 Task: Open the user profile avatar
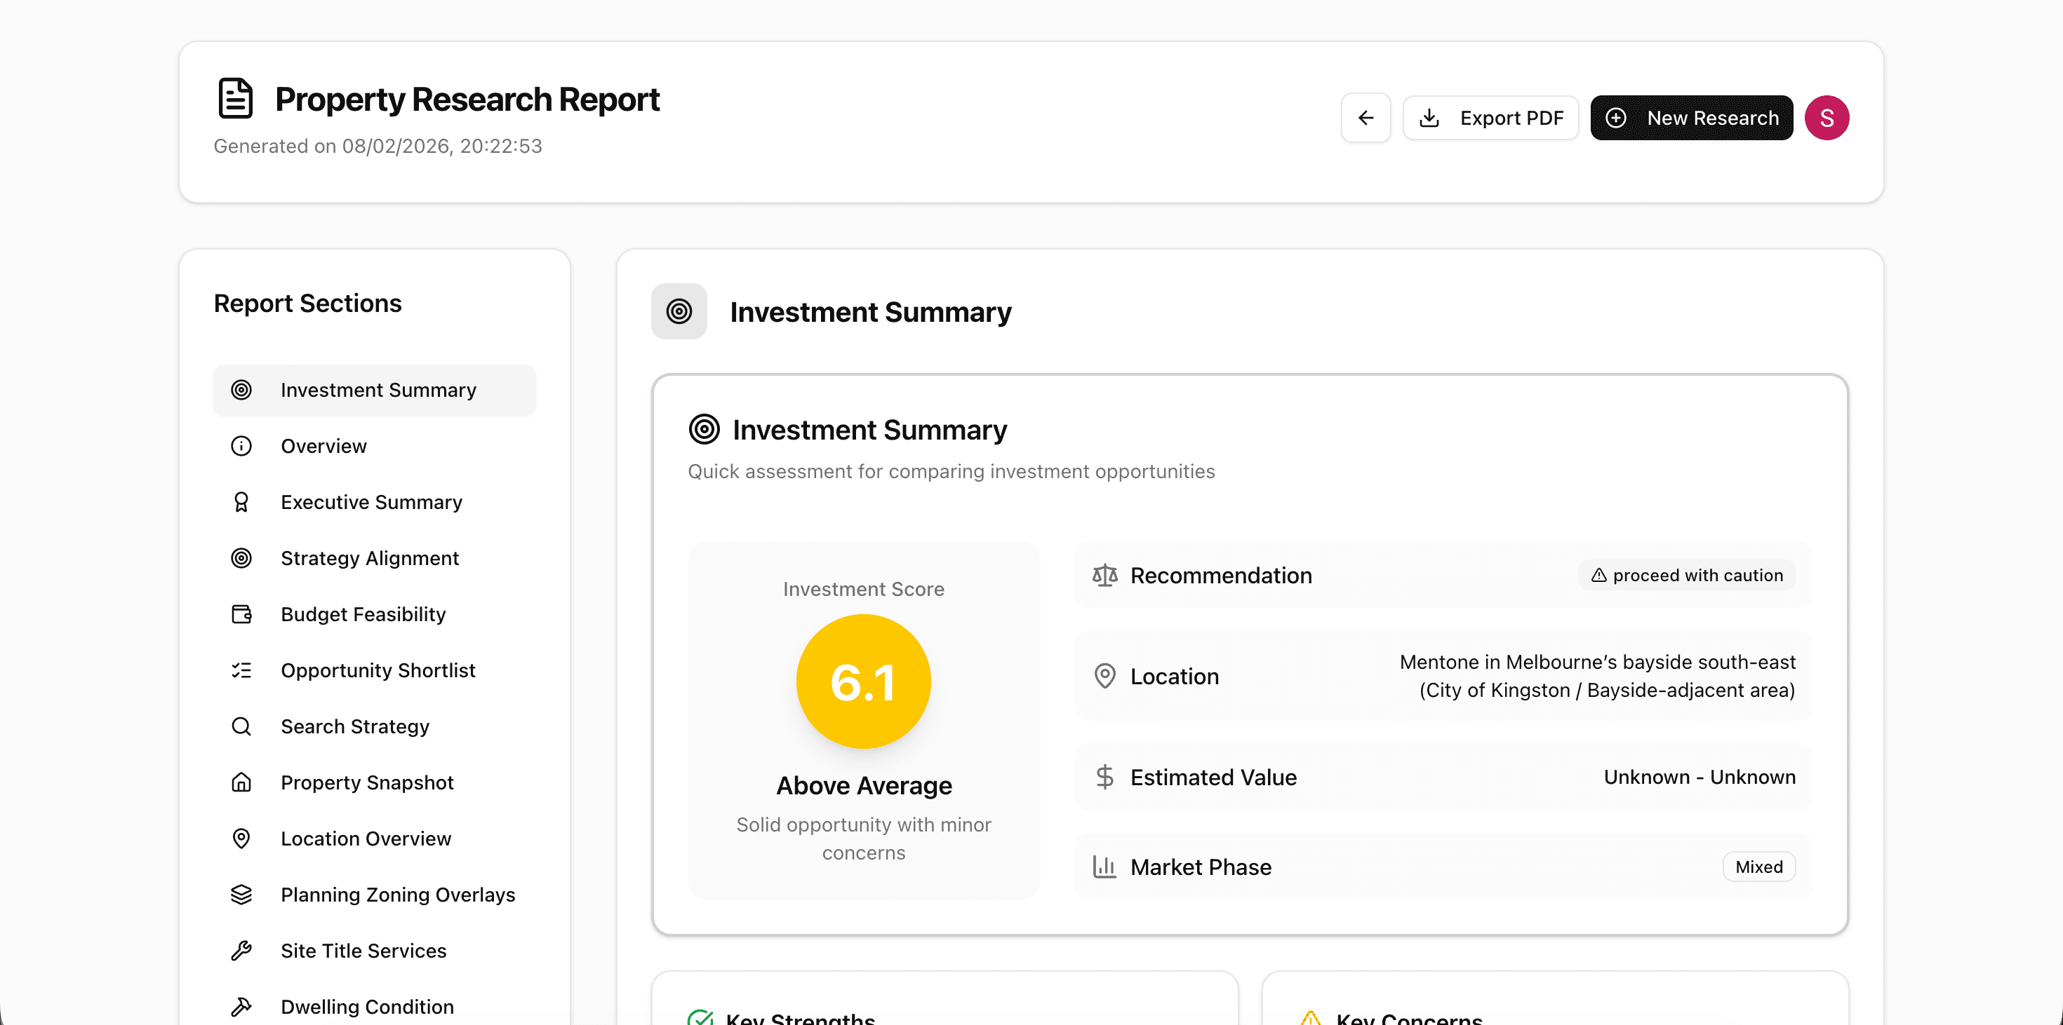(1827, 118)
